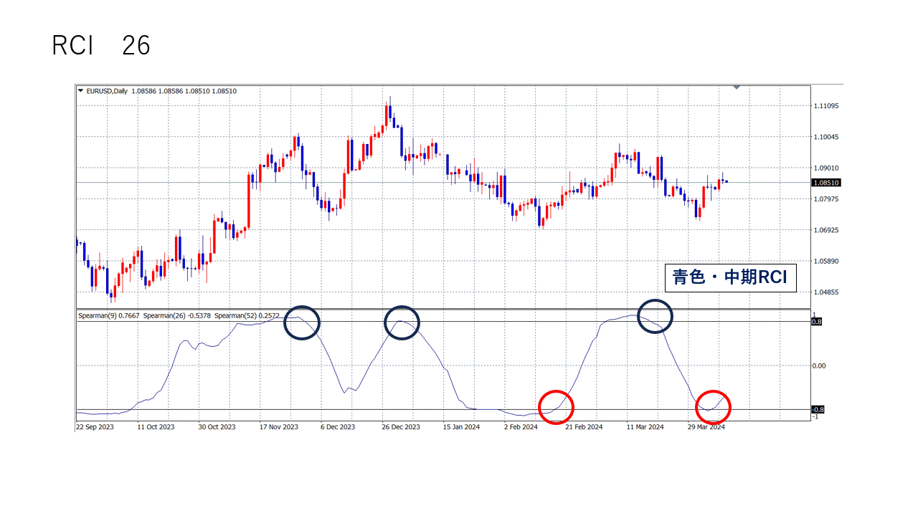Click date label 6 Dec 2023
The image size is (918, 516).
point(338,426)
